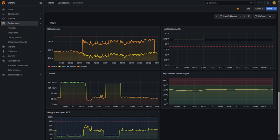The height and width of the screenshot is (140, 280).
Task: Expand the Drilldown section chevron
Action: [41, 51]
